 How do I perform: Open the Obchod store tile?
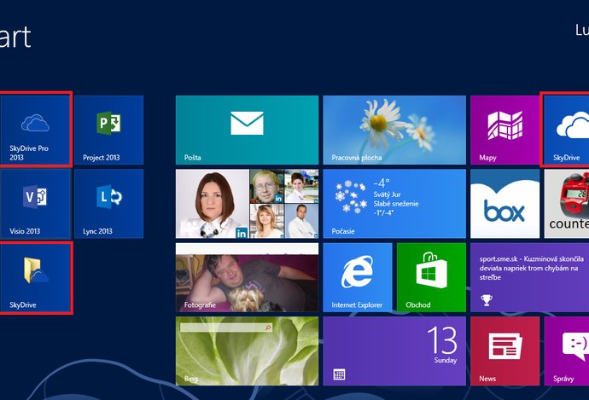tap(431, 277)
